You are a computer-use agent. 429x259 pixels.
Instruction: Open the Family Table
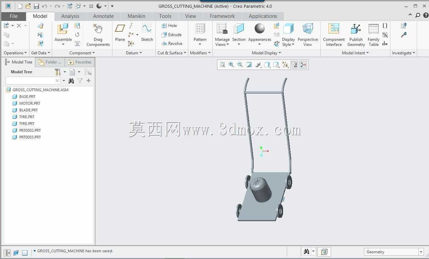click(373, 35)
